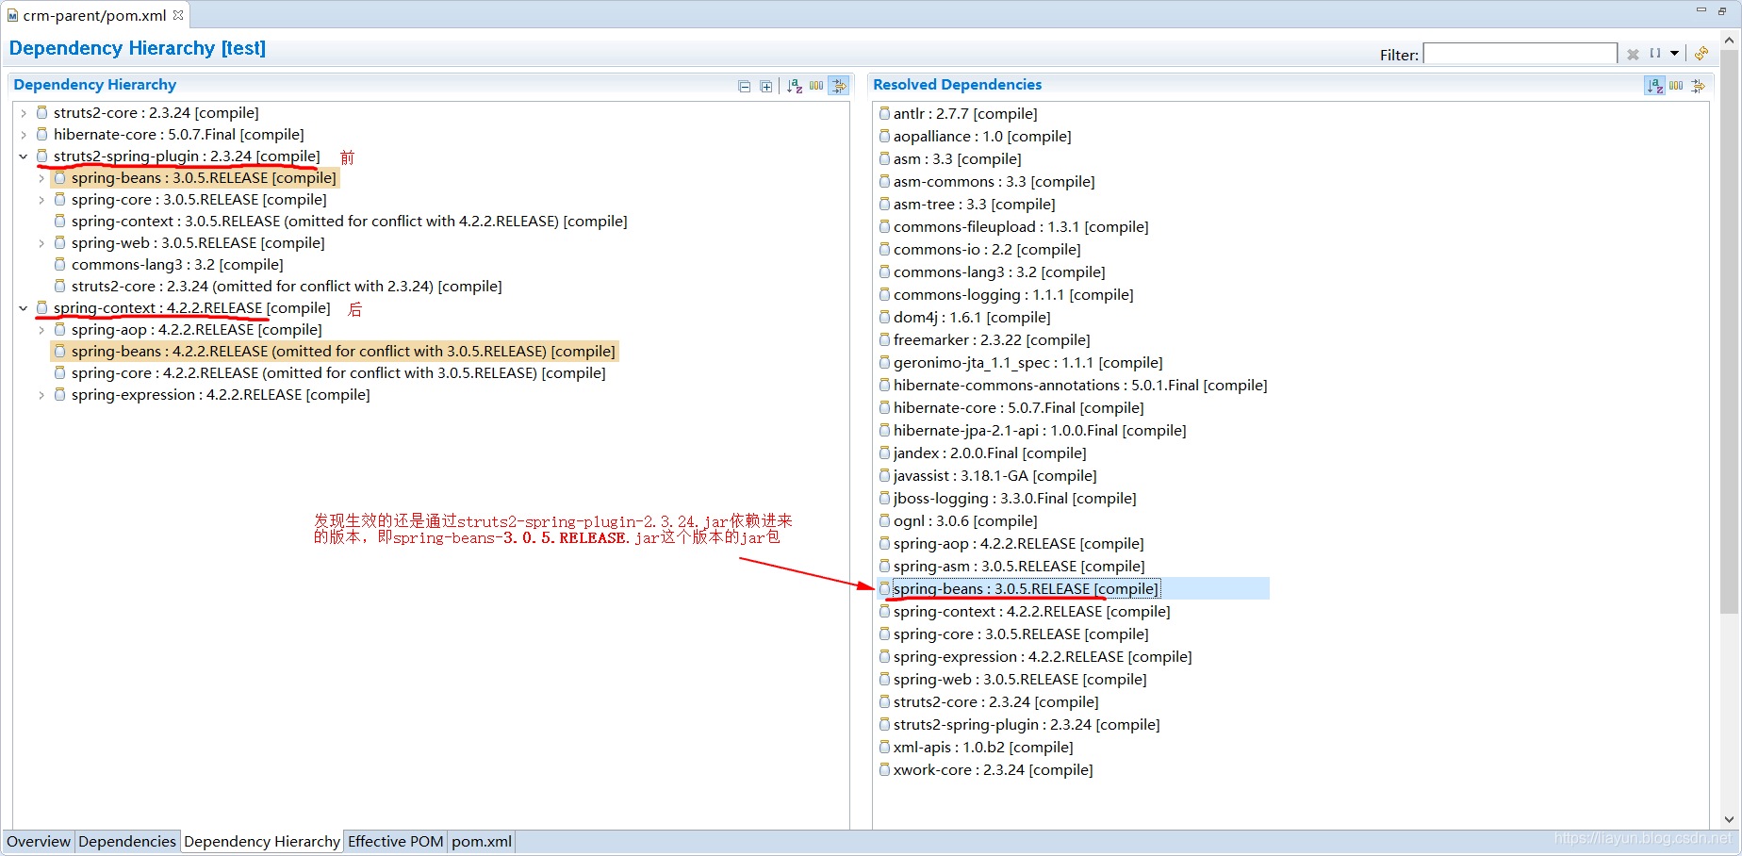The width and height of the screenshot is (1742, 856).
Task: Click jar icon of aopalliance in Resolved Dependencies
Action: [884, 136]
